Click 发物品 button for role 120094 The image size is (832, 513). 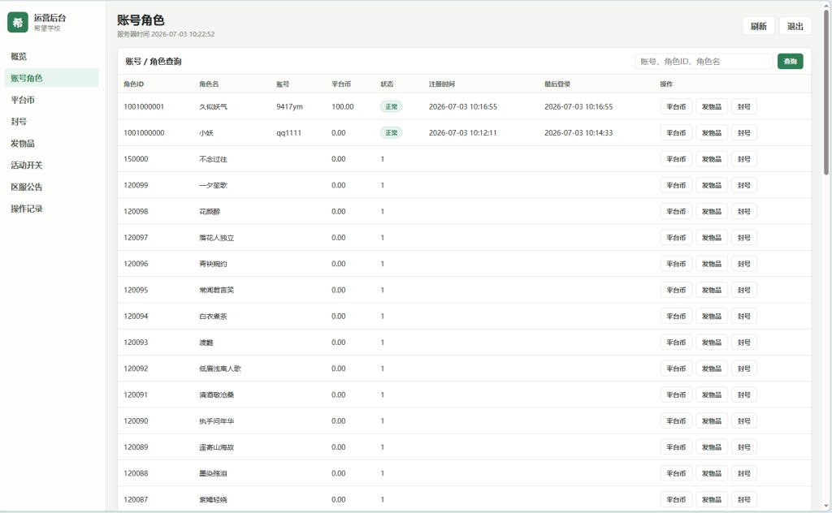pos(712,317)
